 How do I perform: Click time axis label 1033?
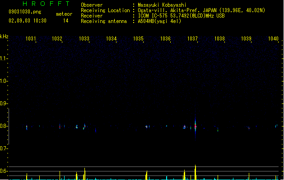click(84, 39)
